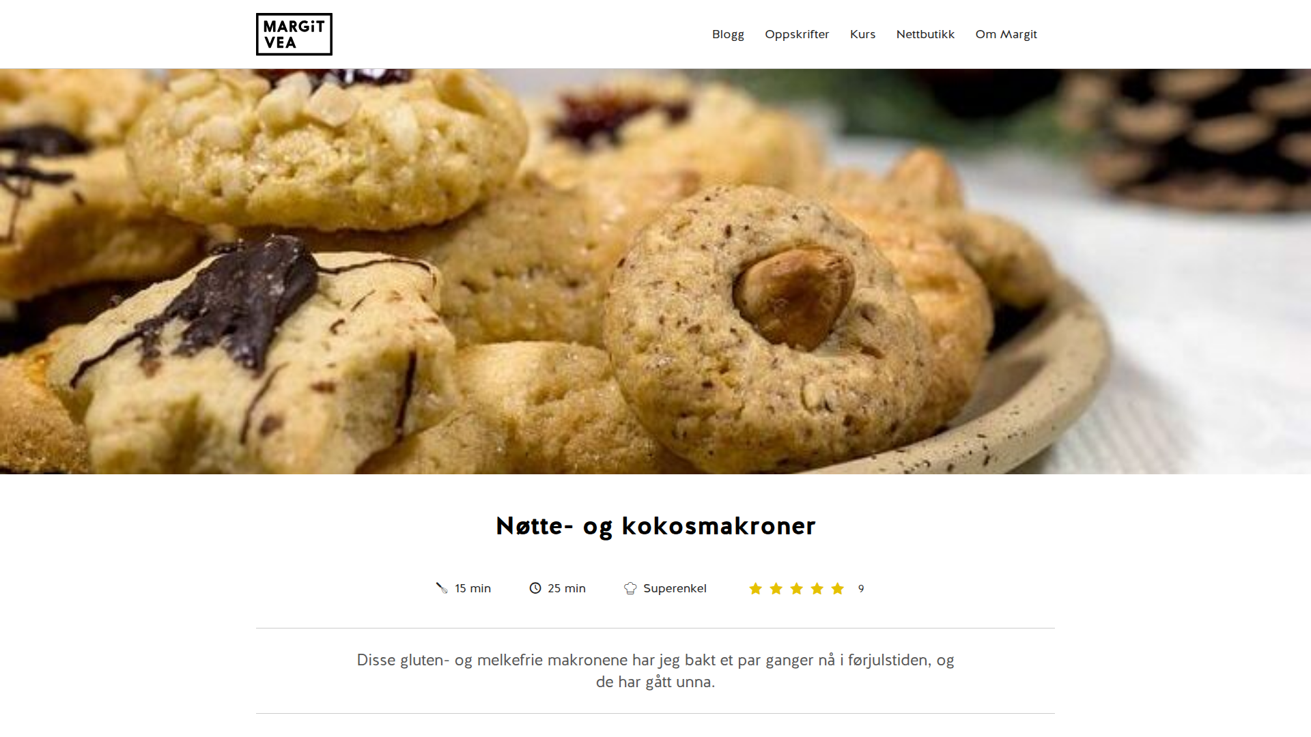Click the 15 min prep time label
The height and width of the screenshot is (737, 1311).
point(473,588)
